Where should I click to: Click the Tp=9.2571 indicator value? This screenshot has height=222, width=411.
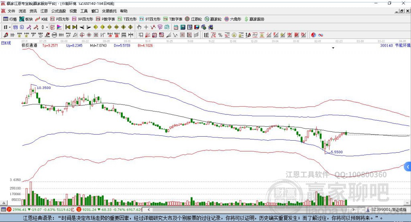tap(50, 45)
